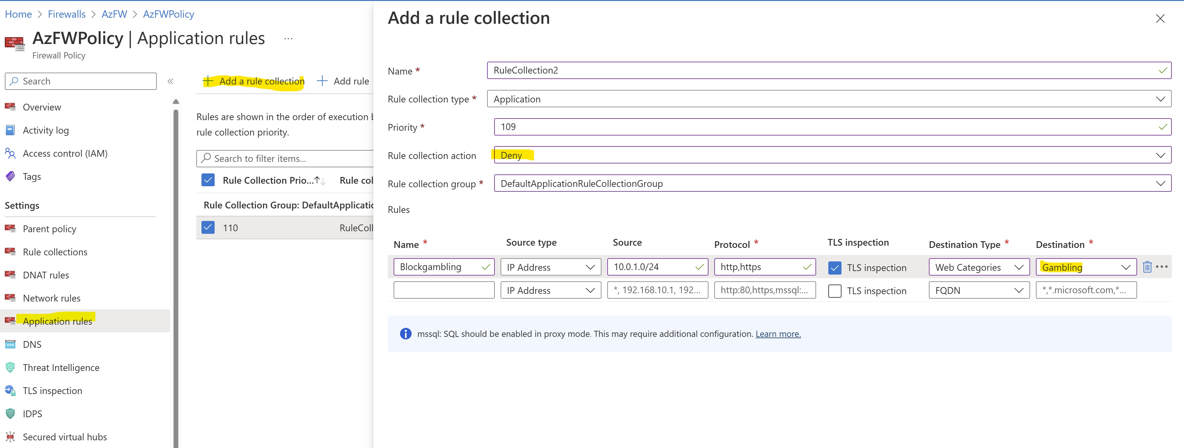This screenshot has height=448, width=1184.
Task: Collapse the sidebar with double chevron icon
Action: (x=170, y=81)
